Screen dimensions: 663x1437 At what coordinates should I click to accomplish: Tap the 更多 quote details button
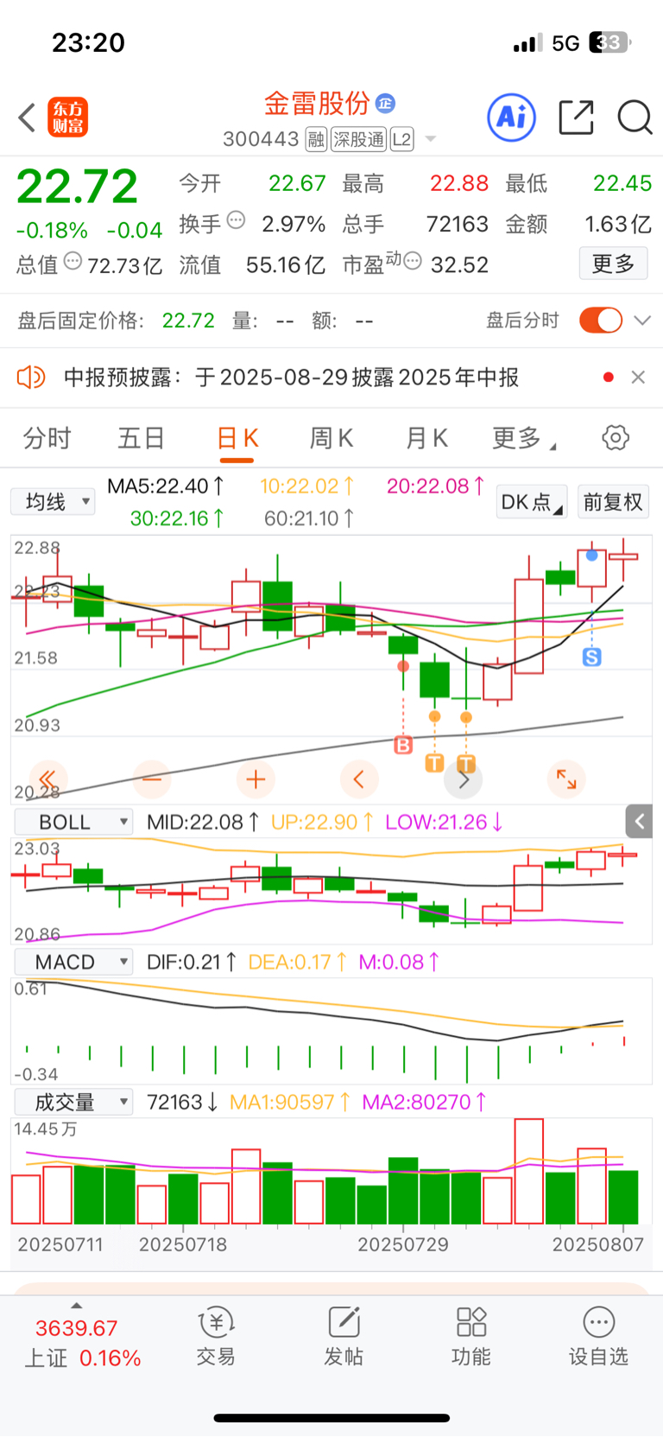(x=613, y=264)
